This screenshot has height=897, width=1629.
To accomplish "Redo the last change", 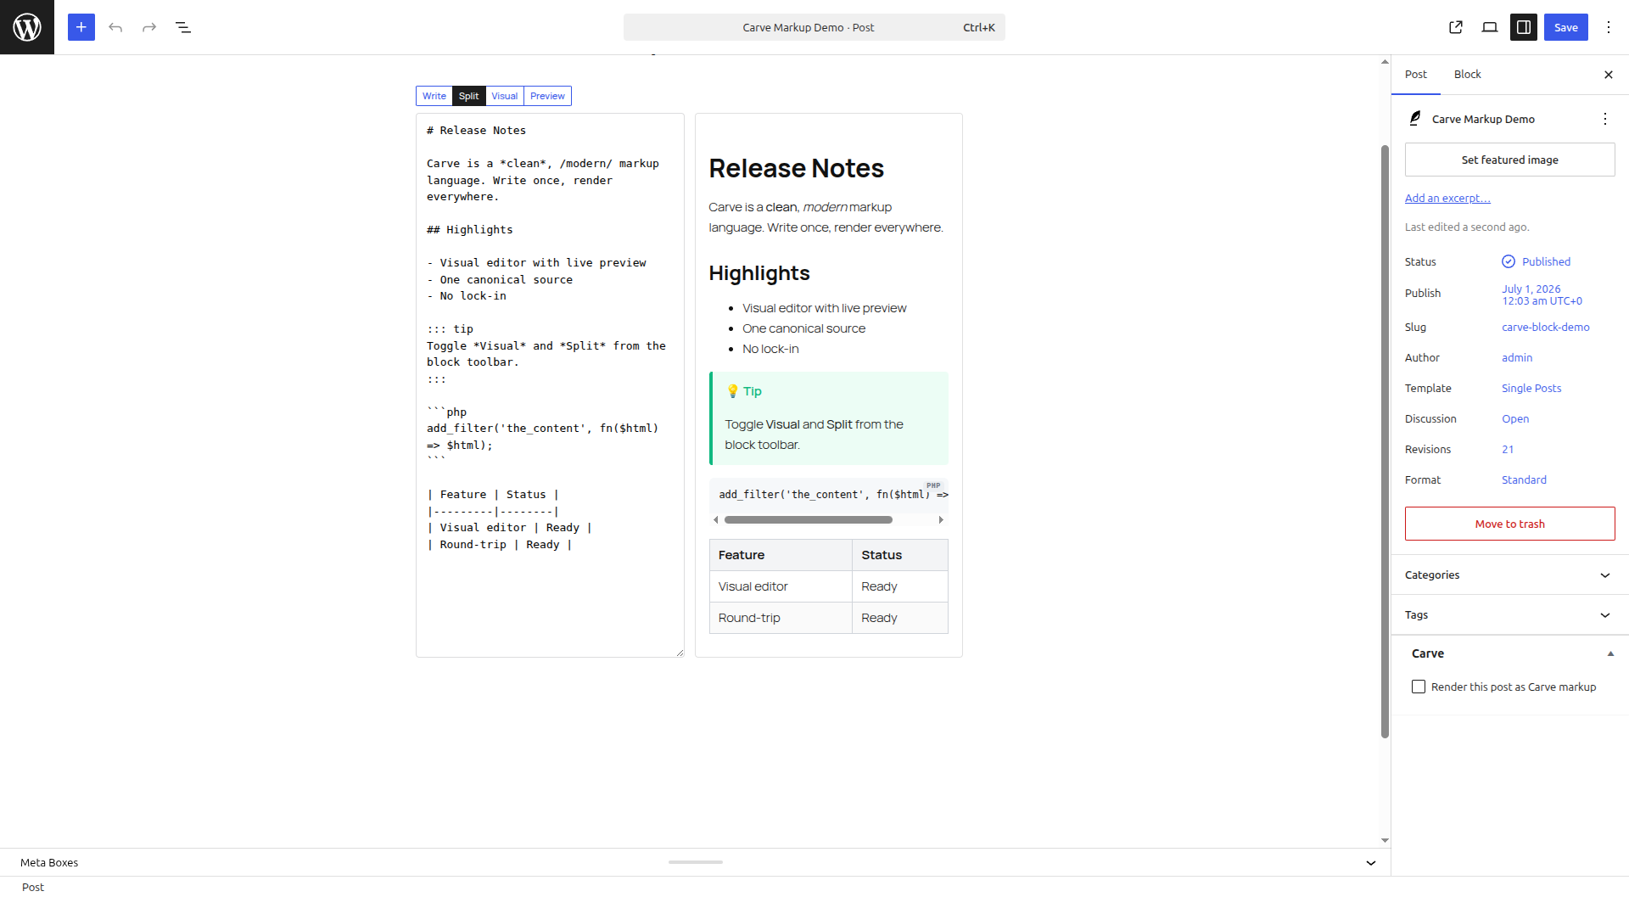I will [x=149, y=27].
